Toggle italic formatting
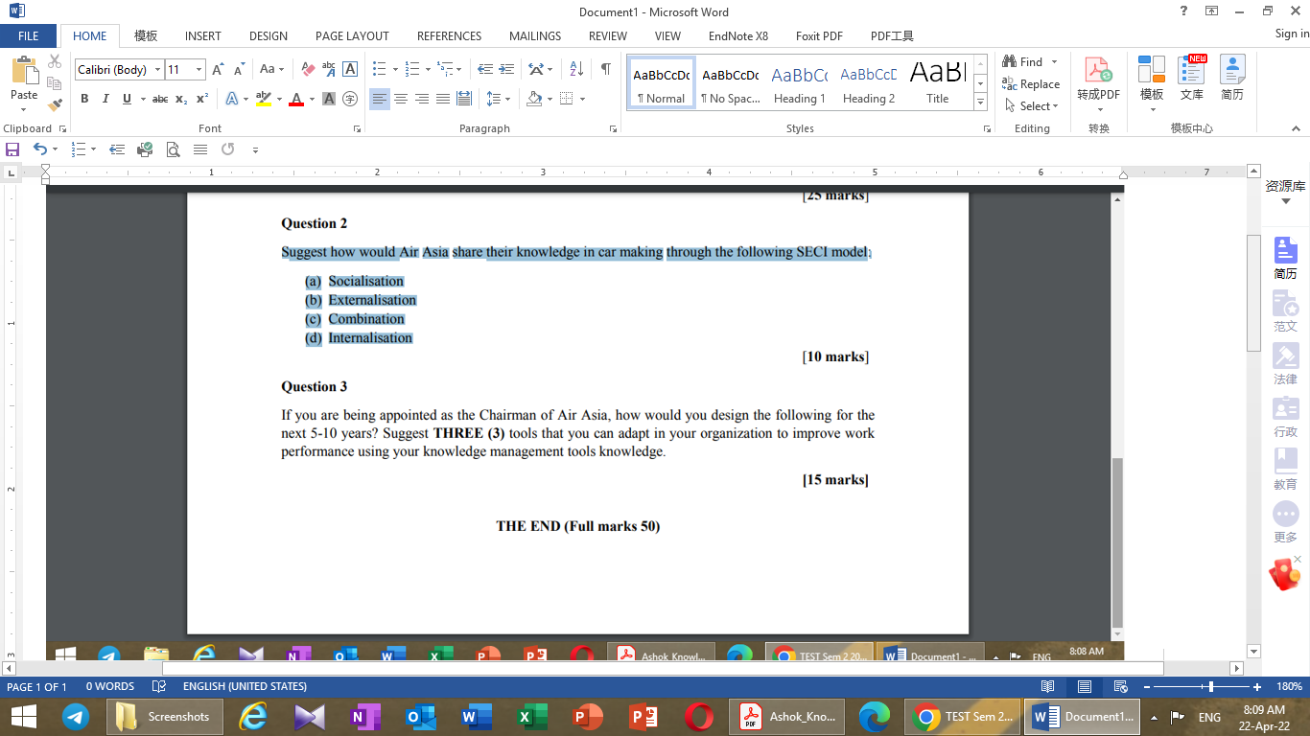The height and width of the screenshot is (736, 1310). pos(105,99)
